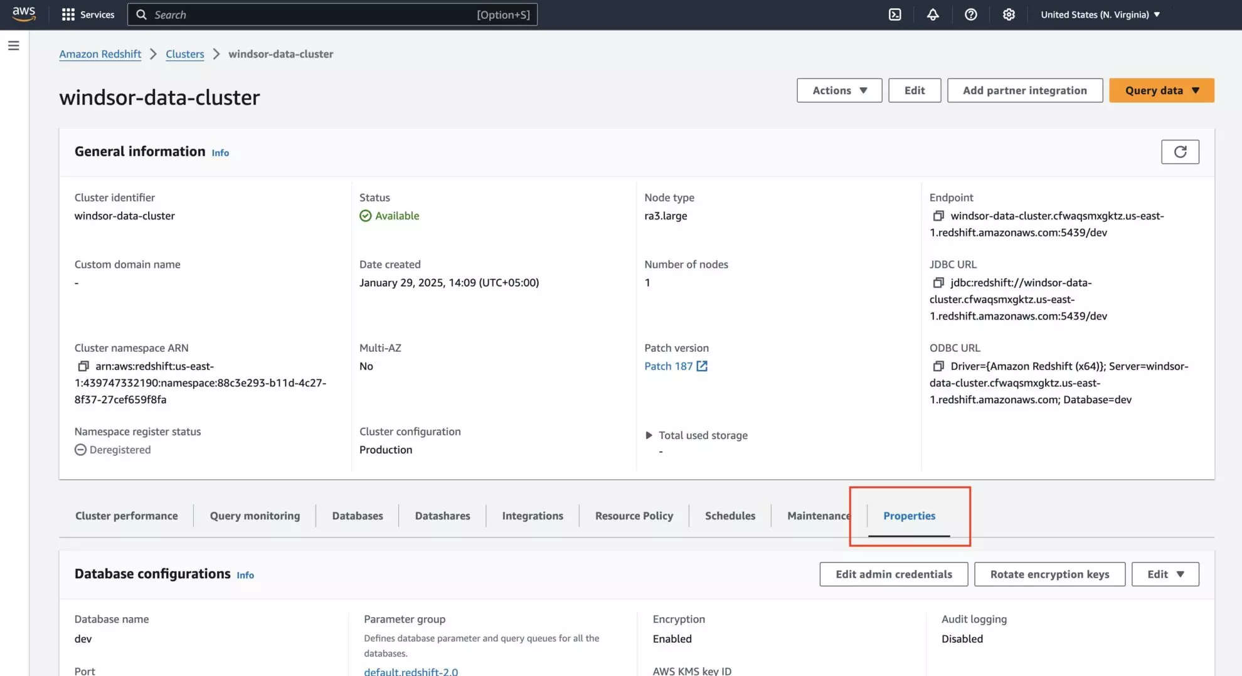1242x676 pixels.
Task: Go to Amazon Redshift breadcrumb link
Action: click(100, 54)
